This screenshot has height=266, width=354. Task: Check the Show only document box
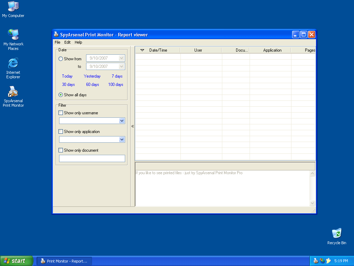[x=61, y=150]
